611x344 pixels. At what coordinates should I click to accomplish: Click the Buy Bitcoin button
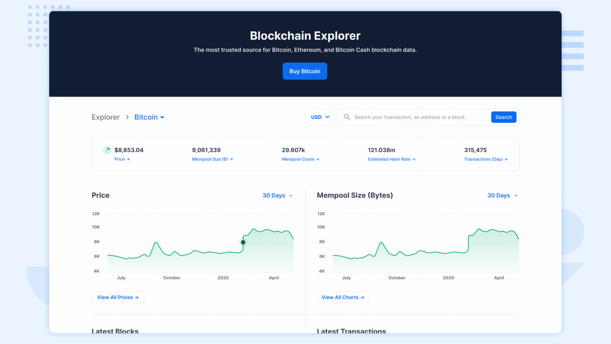(x=305, y=71)
